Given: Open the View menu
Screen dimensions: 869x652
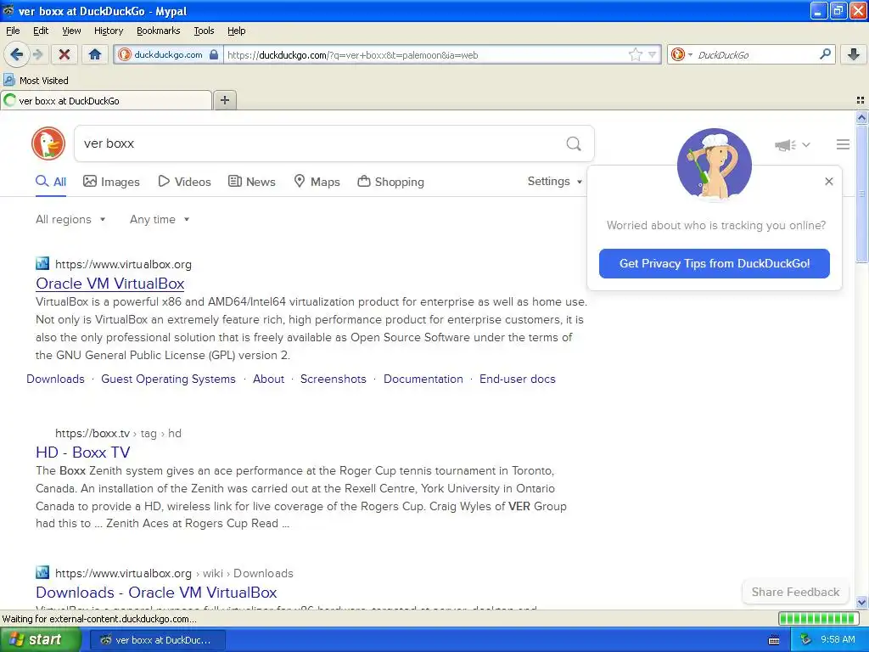Looking at the screenshot, I should [x=71, y=31].
